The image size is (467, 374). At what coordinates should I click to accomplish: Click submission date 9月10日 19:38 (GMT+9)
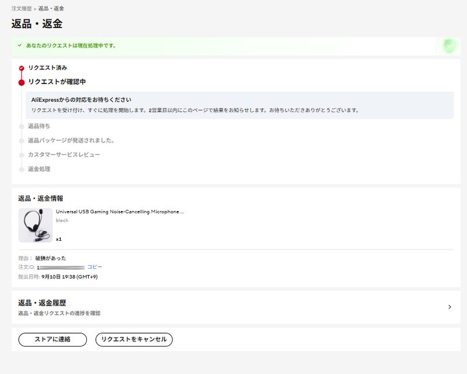pyautogui.click(x=69, y=277)
